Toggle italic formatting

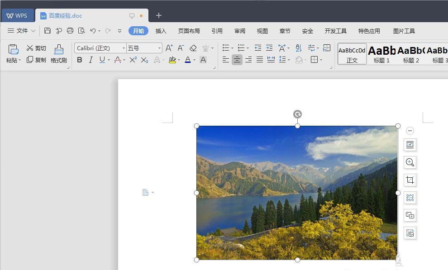(91, 60)
